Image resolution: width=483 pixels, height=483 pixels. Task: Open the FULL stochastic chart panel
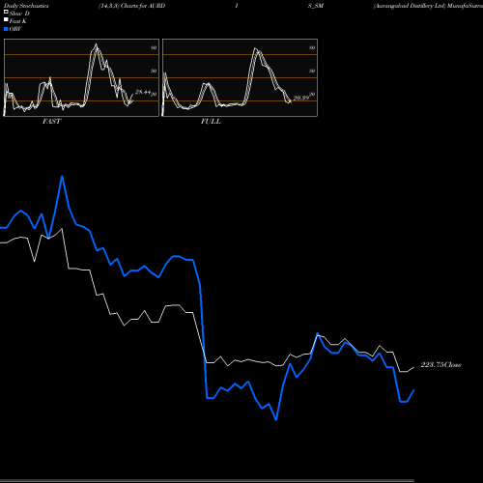point(240,77)
